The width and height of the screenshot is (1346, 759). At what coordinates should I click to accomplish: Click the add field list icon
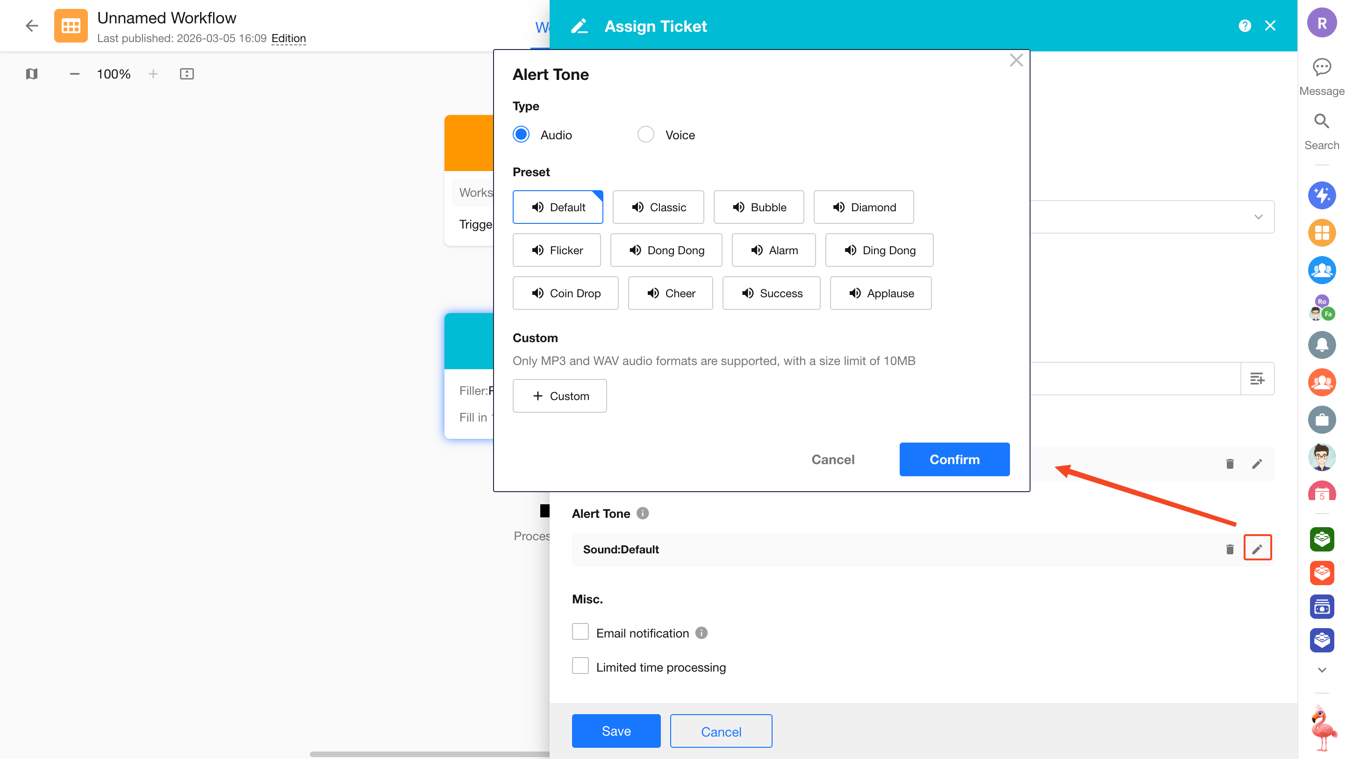click(1257, 378)
